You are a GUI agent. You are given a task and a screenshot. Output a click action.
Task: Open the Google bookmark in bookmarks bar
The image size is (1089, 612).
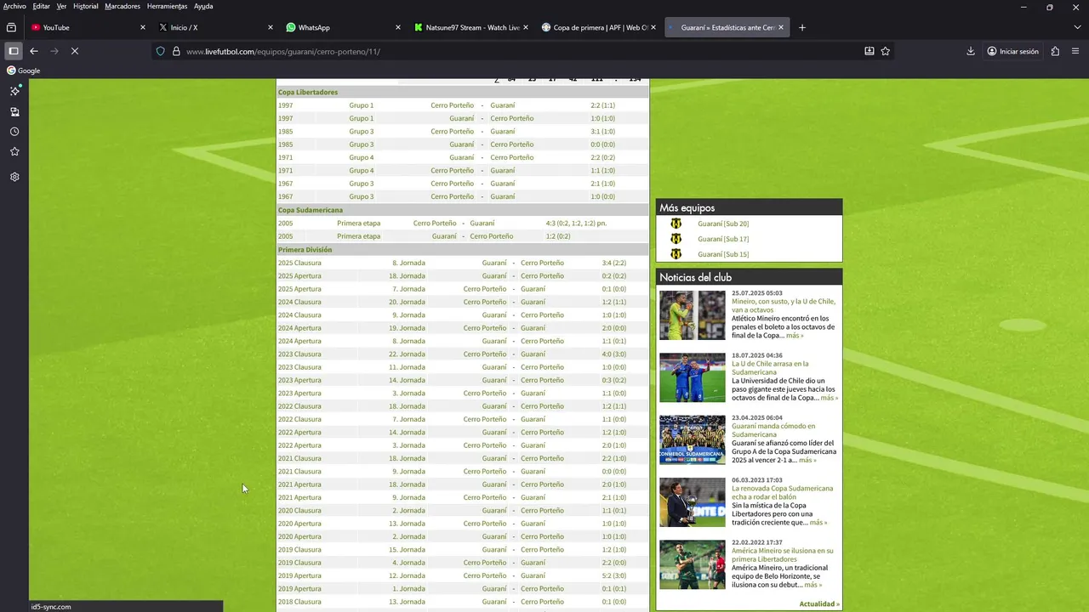coord(24,71)
